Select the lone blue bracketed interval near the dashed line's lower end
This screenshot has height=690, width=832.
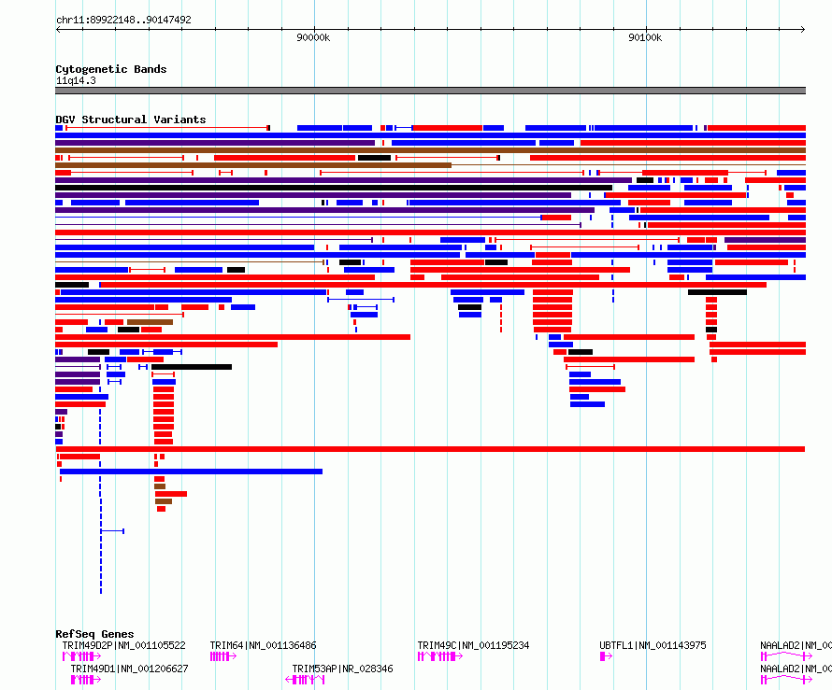[x=112, y=531]
